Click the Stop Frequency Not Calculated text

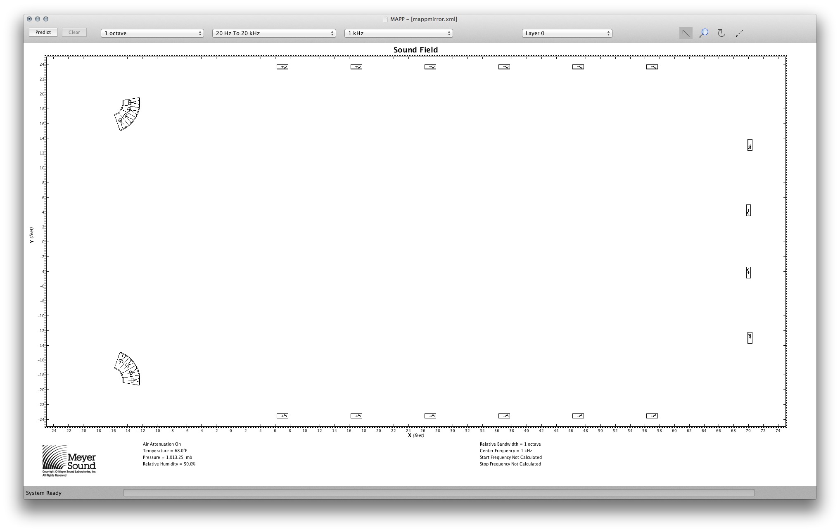click(x=510, y=464)
